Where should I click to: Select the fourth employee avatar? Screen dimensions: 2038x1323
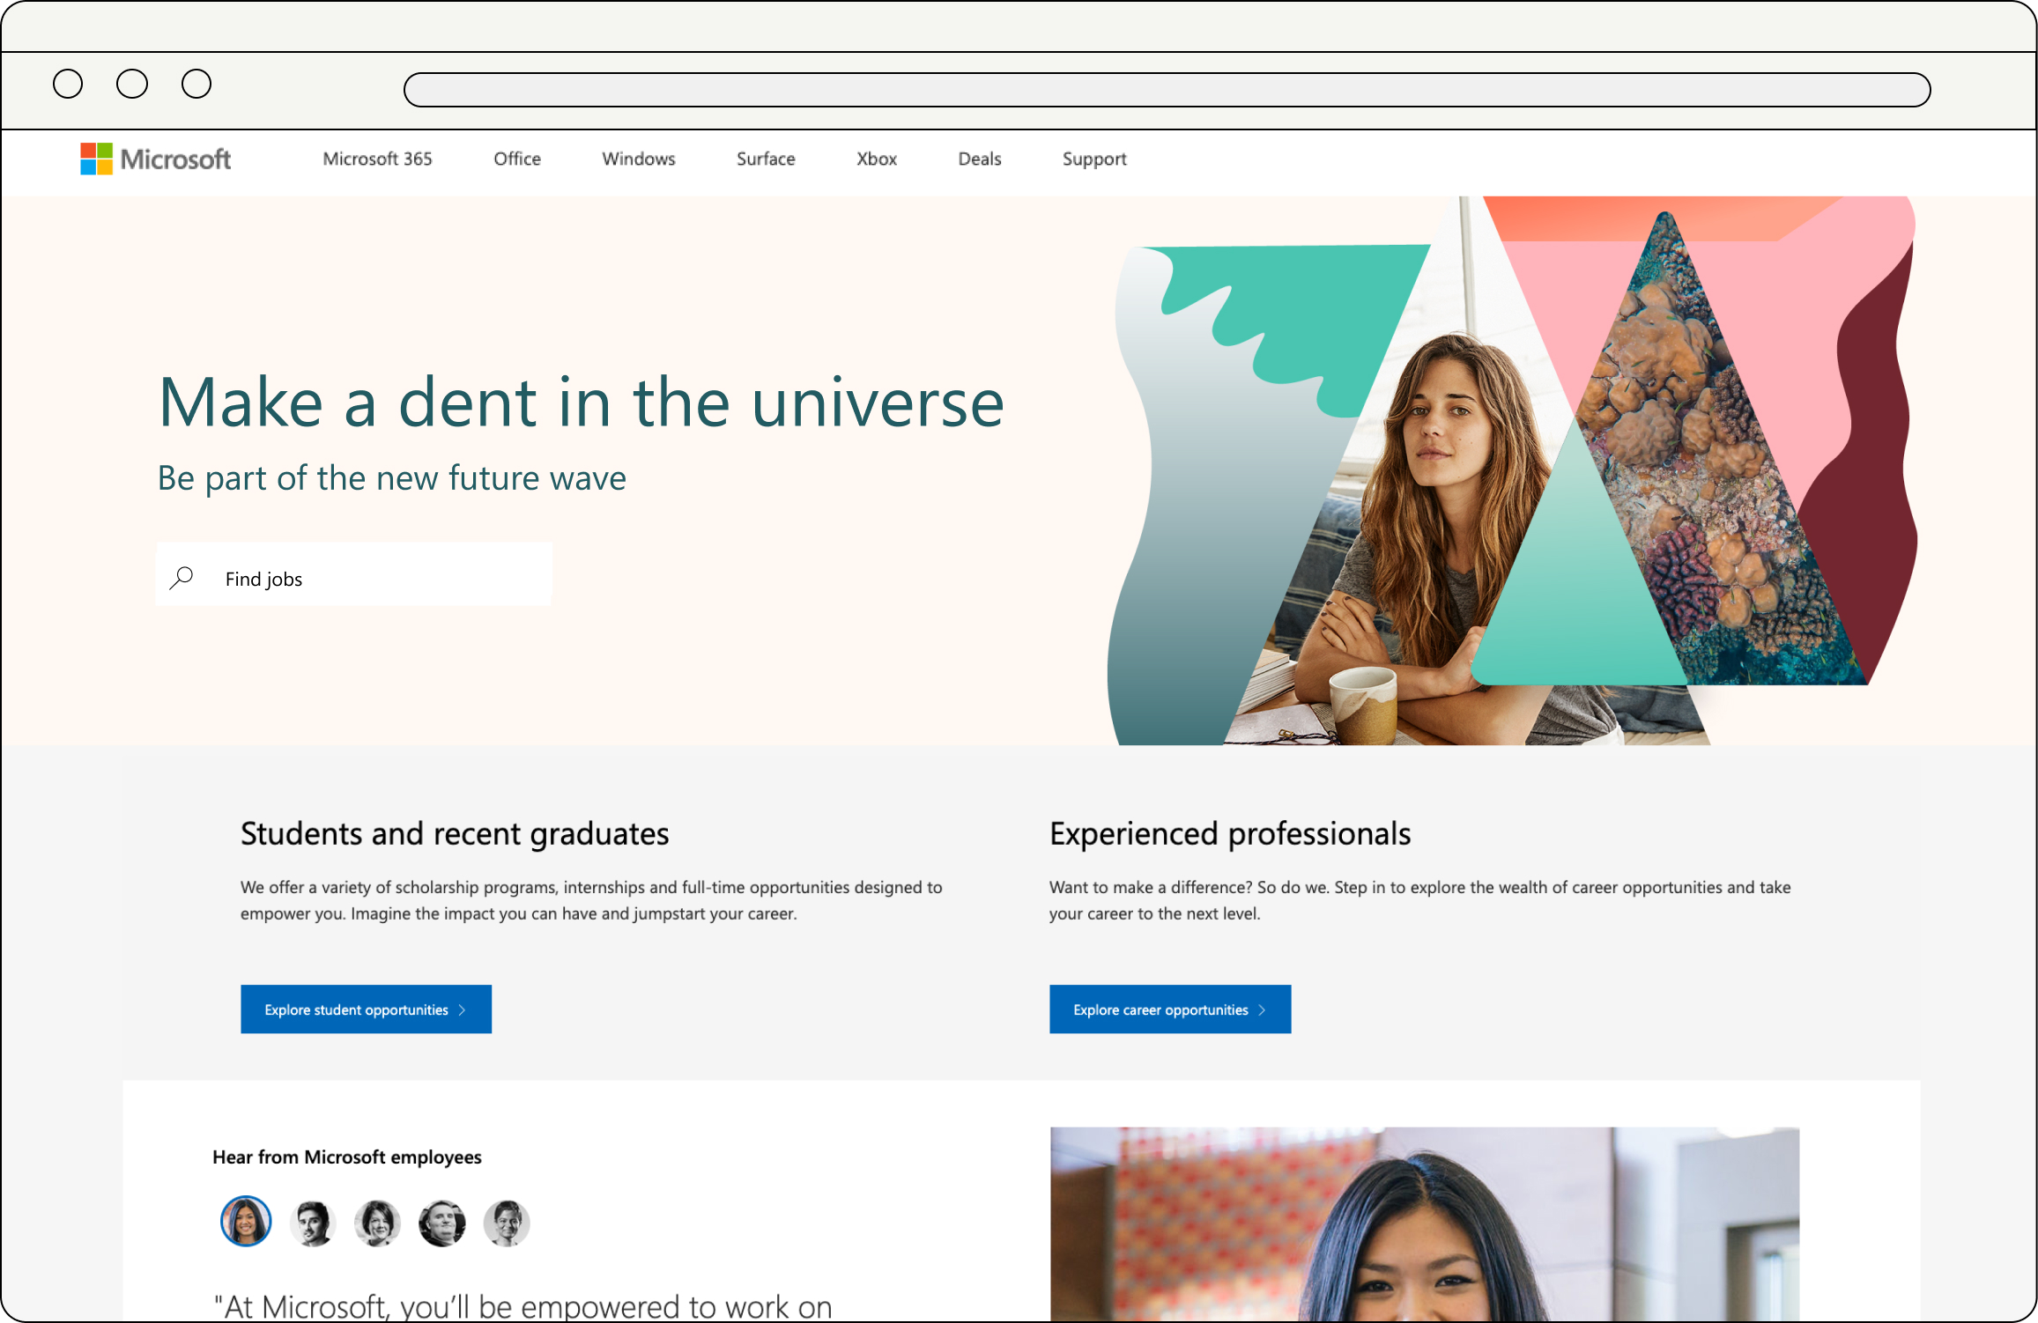[x=441, y=1223]
